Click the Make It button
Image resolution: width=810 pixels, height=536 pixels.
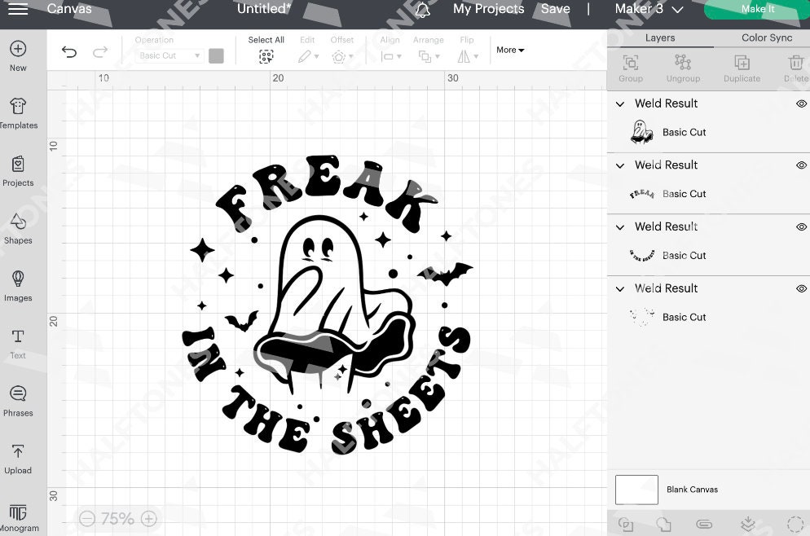click(757, 9)
